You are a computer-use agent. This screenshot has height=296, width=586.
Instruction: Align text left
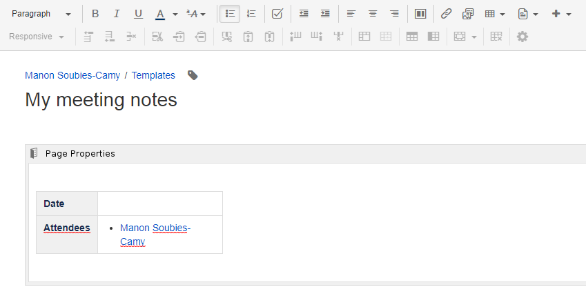[x=351, y=14]
